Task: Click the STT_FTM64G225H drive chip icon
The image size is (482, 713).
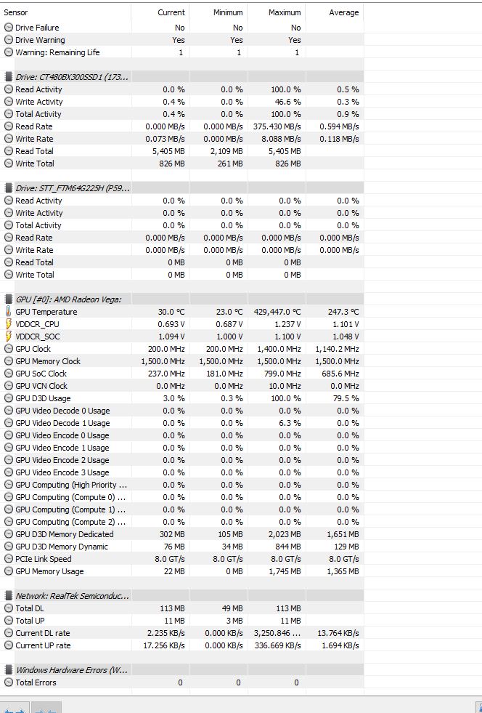Action: point(8,188)
